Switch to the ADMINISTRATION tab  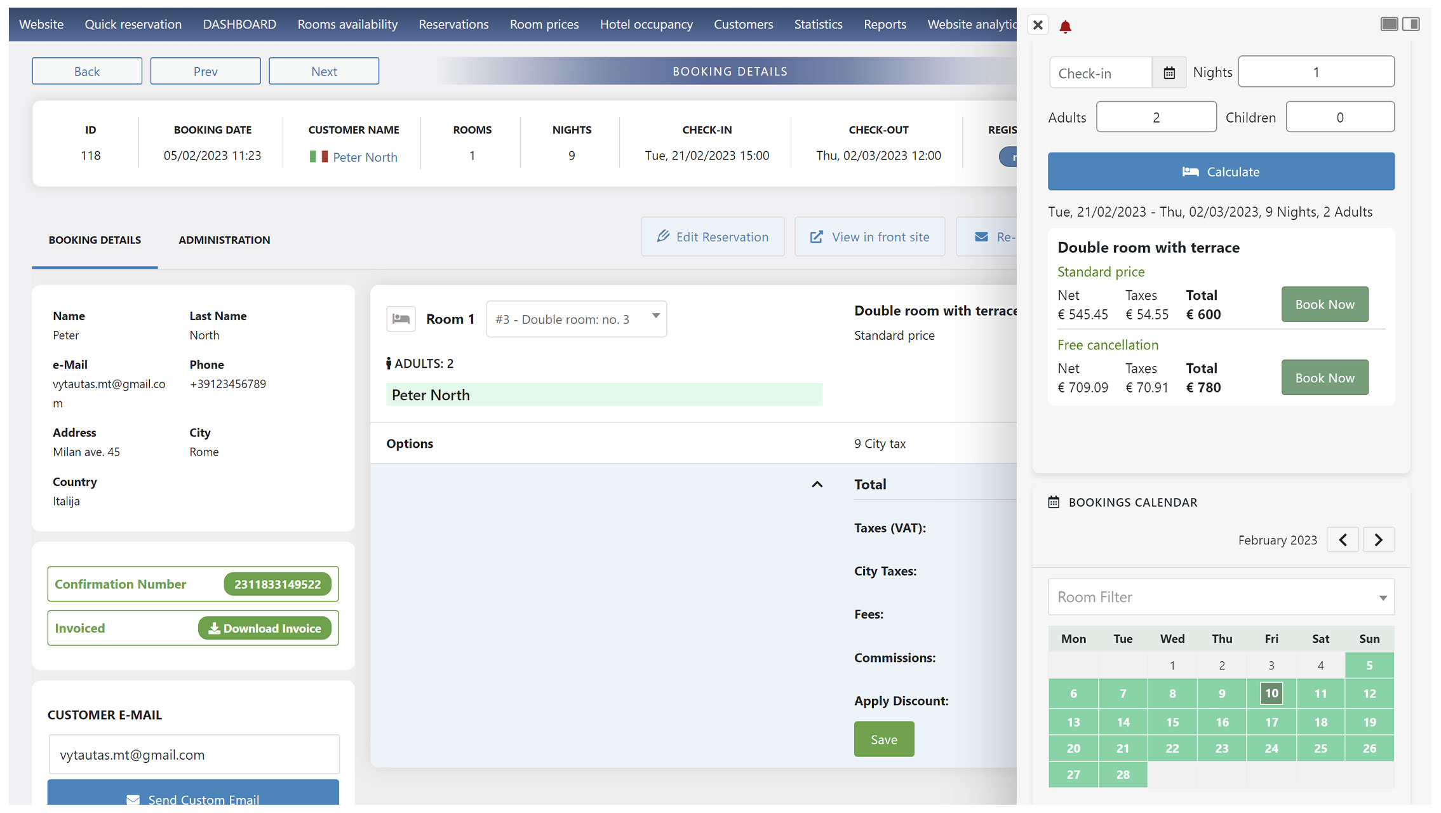tap(224, 240)
